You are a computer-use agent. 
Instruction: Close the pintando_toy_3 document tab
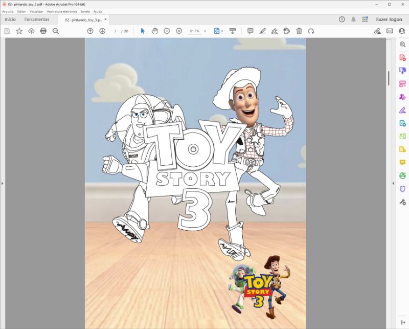click(106, 19)
